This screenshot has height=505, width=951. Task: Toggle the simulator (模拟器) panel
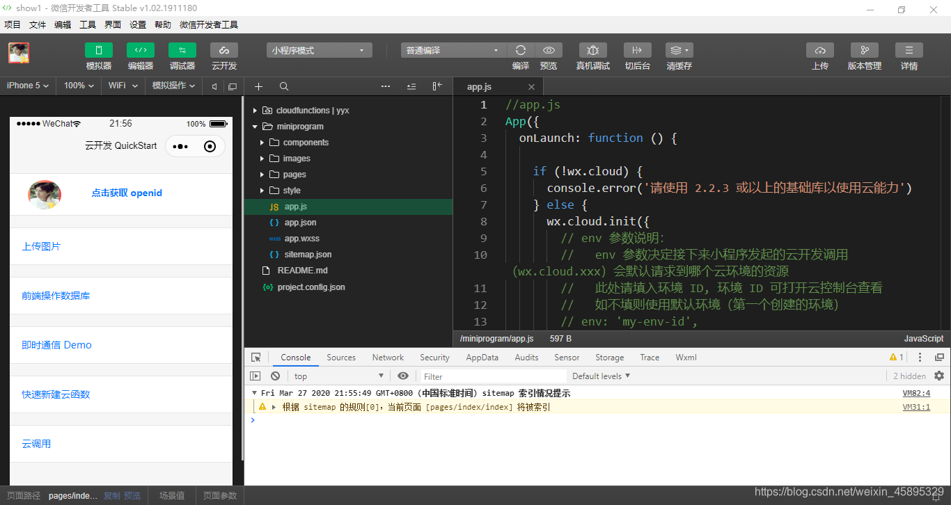(x=99, y=50)
